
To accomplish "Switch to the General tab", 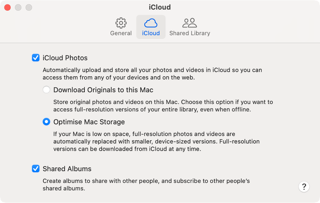I will click(121, 33).
